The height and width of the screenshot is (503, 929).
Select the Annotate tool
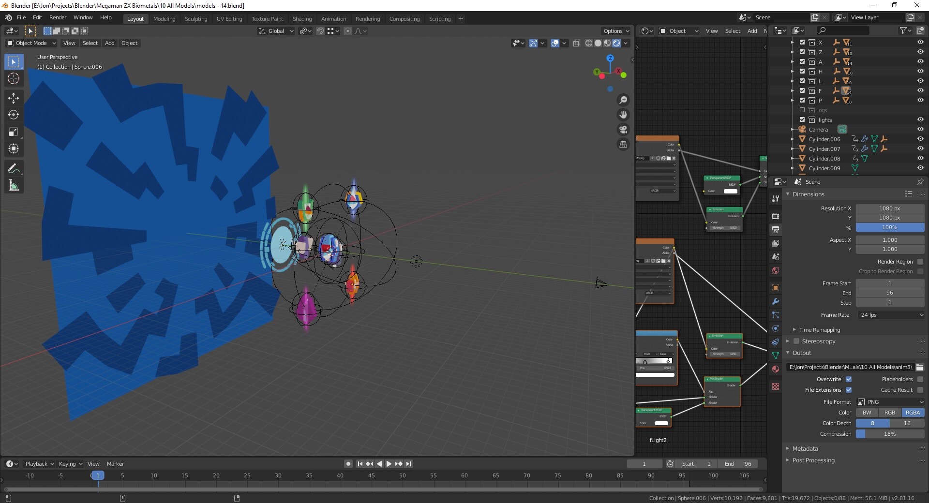point(14,169)
